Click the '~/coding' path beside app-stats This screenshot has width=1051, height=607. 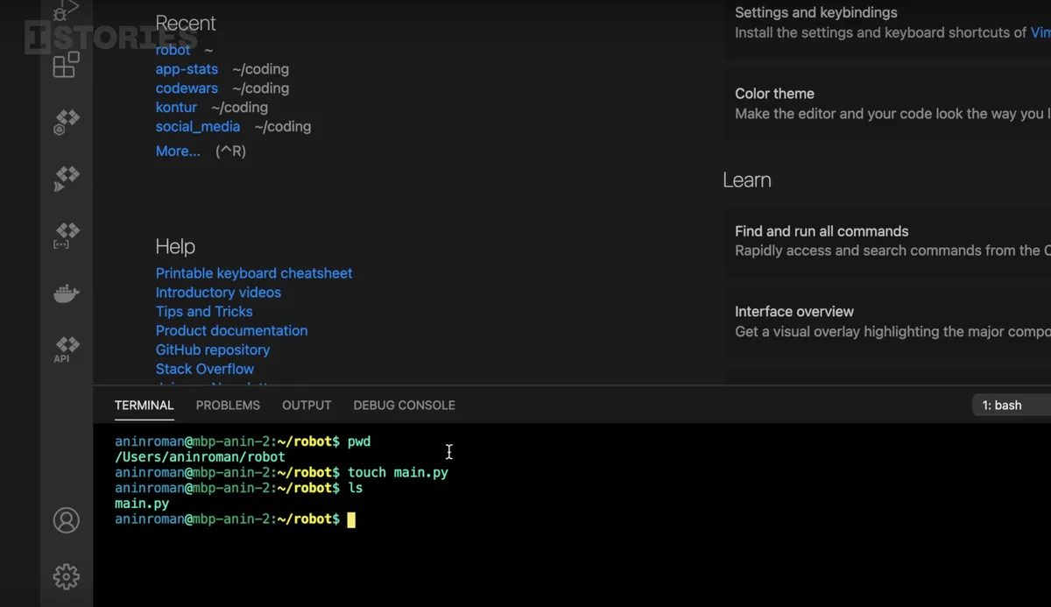click(260, 69)
